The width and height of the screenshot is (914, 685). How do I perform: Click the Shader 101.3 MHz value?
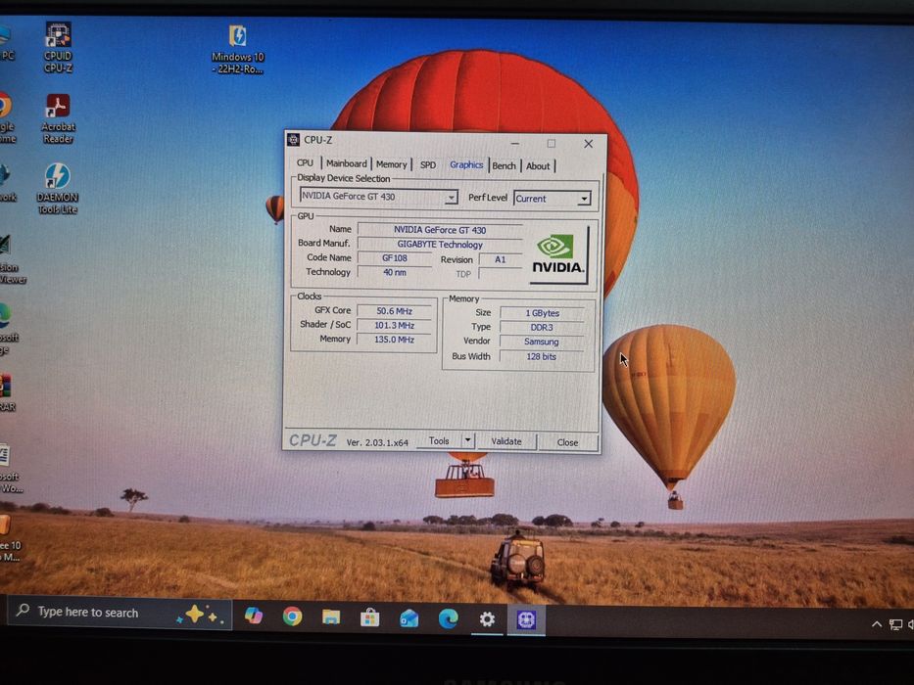click(394, 325)
